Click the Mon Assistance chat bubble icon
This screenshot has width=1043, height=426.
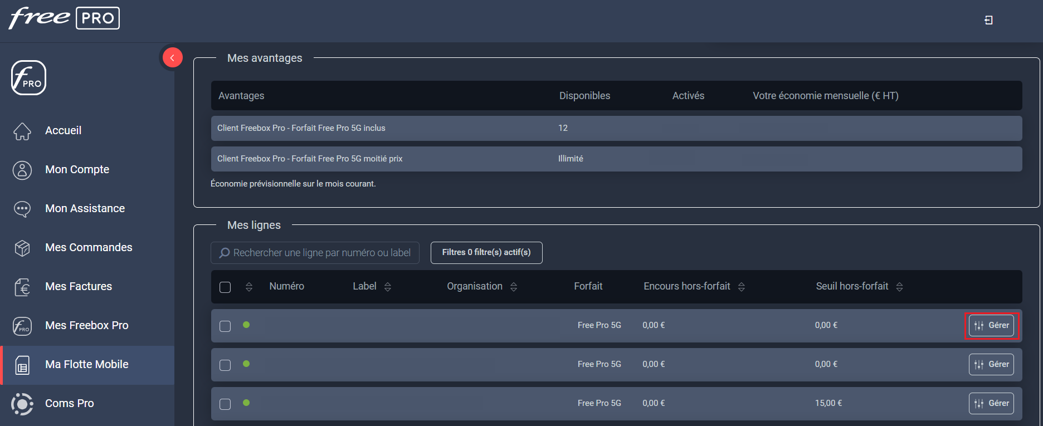pyautogui.click(x=22, y=209)
